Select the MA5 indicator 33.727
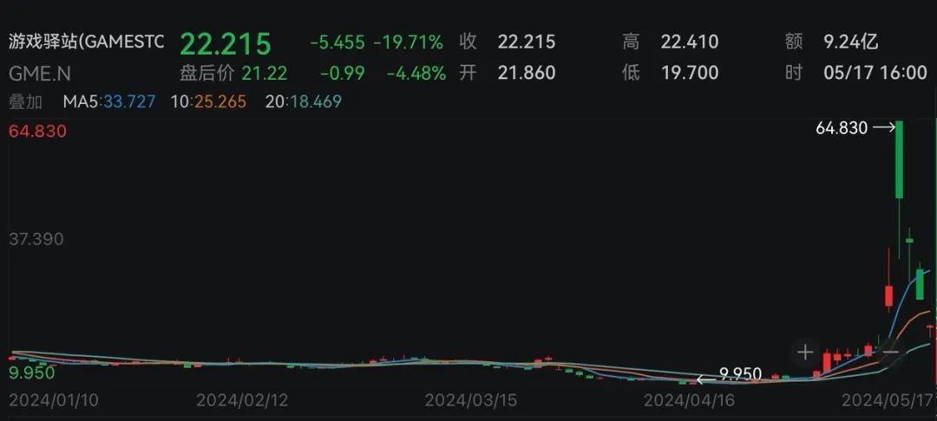The width and height of the screenshot is (937, 421). (x=109, y=101)
